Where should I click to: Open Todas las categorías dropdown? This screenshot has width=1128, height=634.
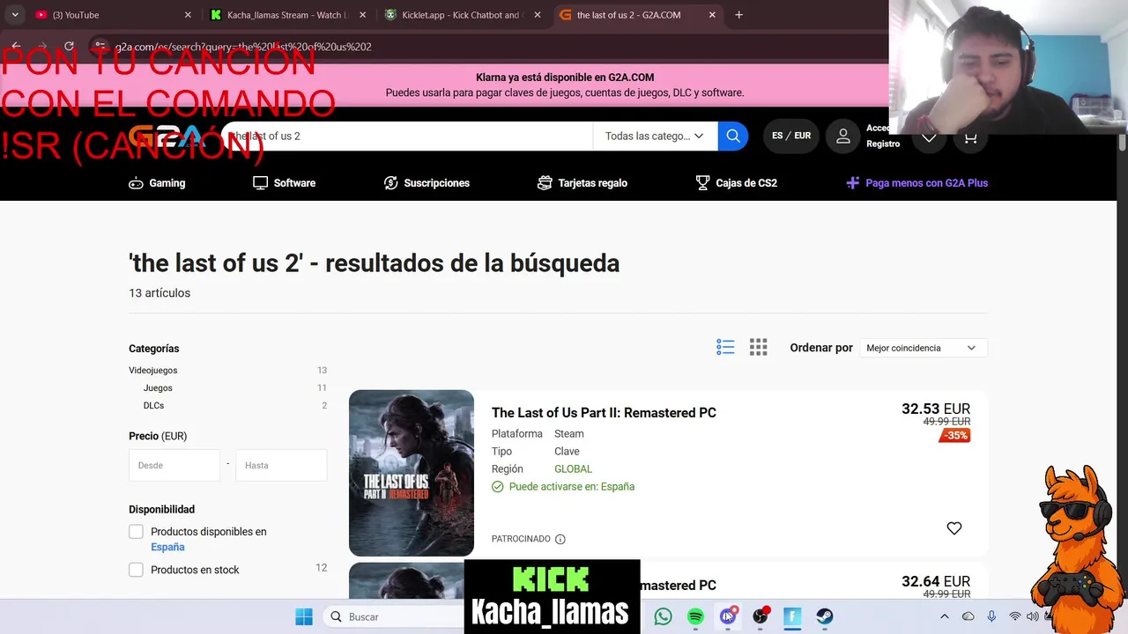(655, 136)
